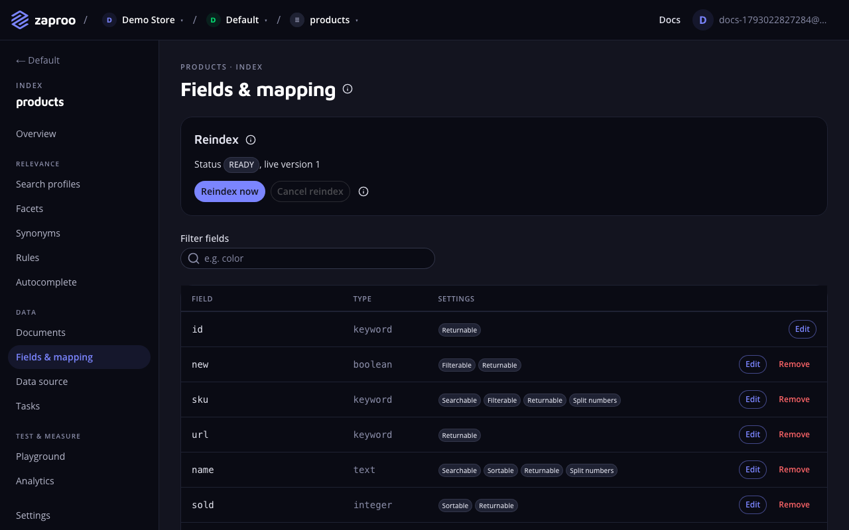
Task: Click the Default environment avatar icon
Action: point(213,20)
